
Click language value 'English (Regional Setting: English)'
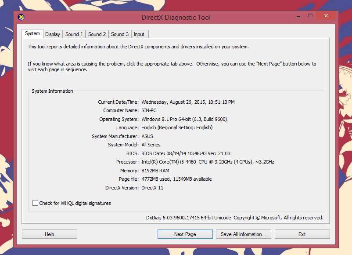coord(177,128)
